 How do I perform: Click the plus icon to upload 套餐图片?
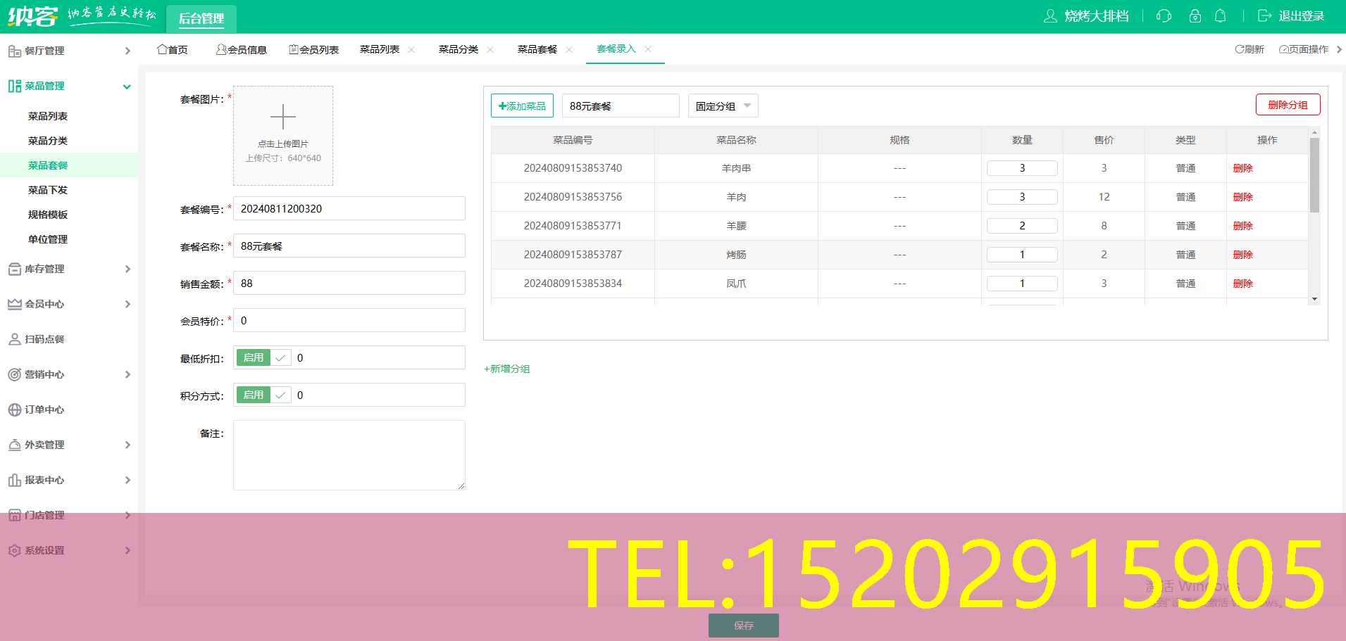click(x=283, y=117)
